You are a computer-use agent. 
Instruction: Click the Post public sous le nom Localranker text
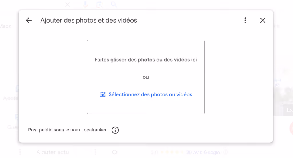pos(67,130)
